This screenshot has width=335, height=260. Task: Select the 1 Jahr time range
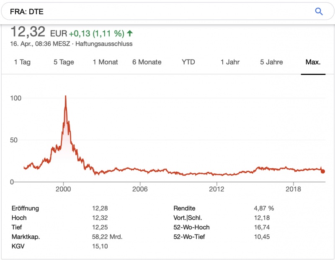pos(230,62)
